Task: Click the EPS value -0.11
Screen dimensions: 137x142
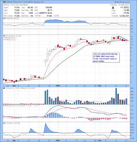Action: [x=50, y=10]
